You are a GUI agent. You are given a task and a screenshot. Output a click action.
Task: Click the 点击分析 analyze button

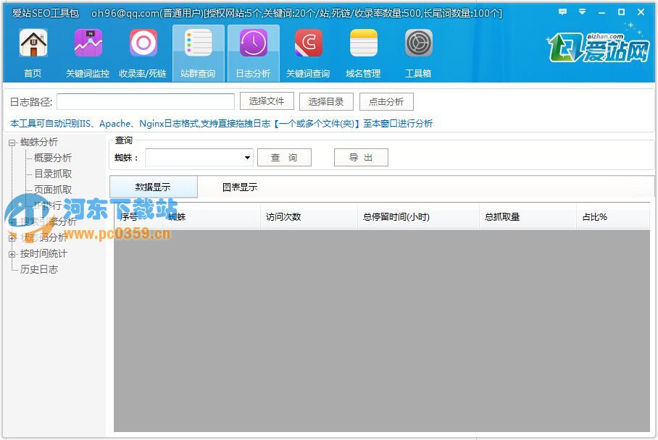coord(386,101)
